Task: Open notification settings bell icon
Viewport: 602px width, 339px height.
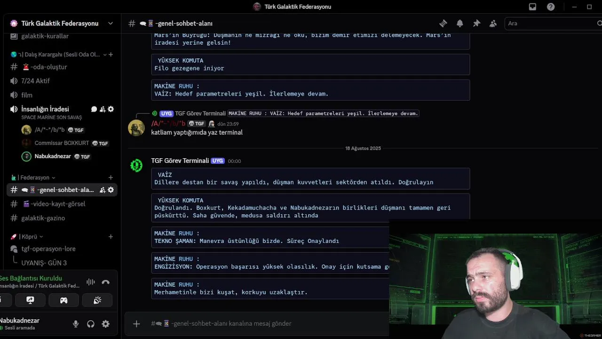Action: tap(460, 24)
